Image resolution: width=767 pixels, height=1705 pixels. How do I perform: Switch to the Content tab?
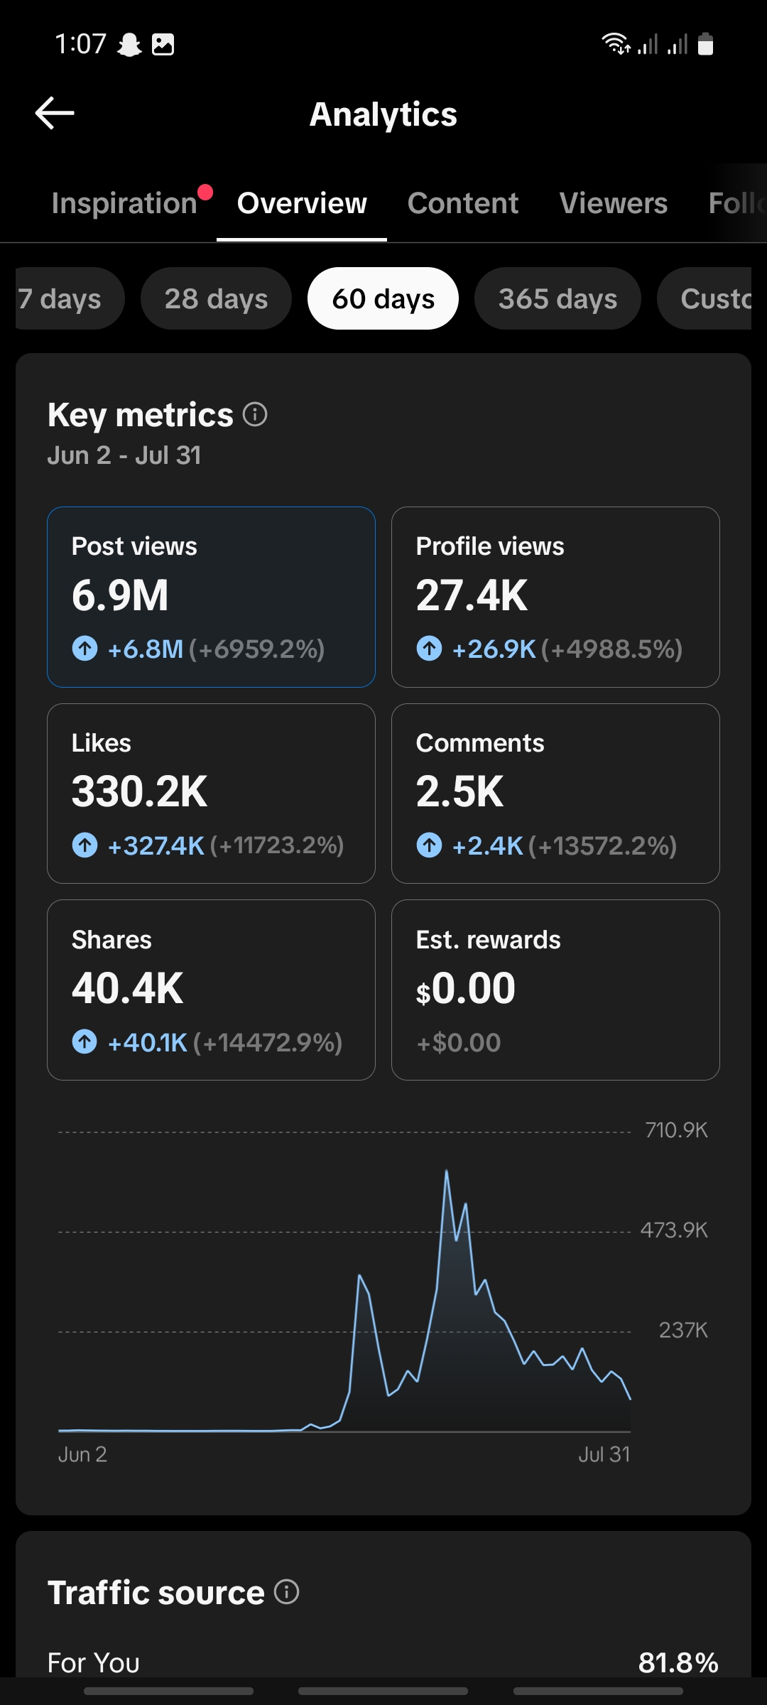463,203
